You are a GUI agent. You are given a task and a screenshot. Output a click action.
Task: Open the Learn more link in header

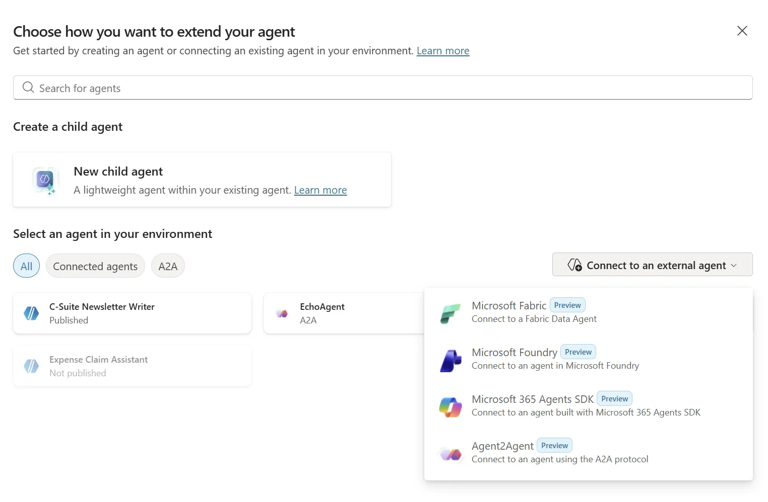tap(443, 51)
